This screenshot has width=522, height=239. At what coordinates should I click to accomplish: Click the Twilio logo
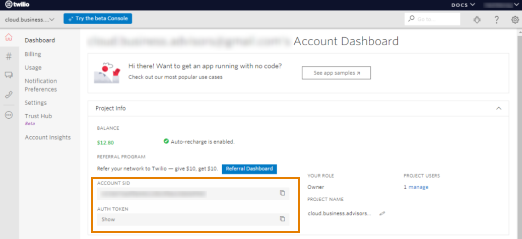tap(16, 5)
